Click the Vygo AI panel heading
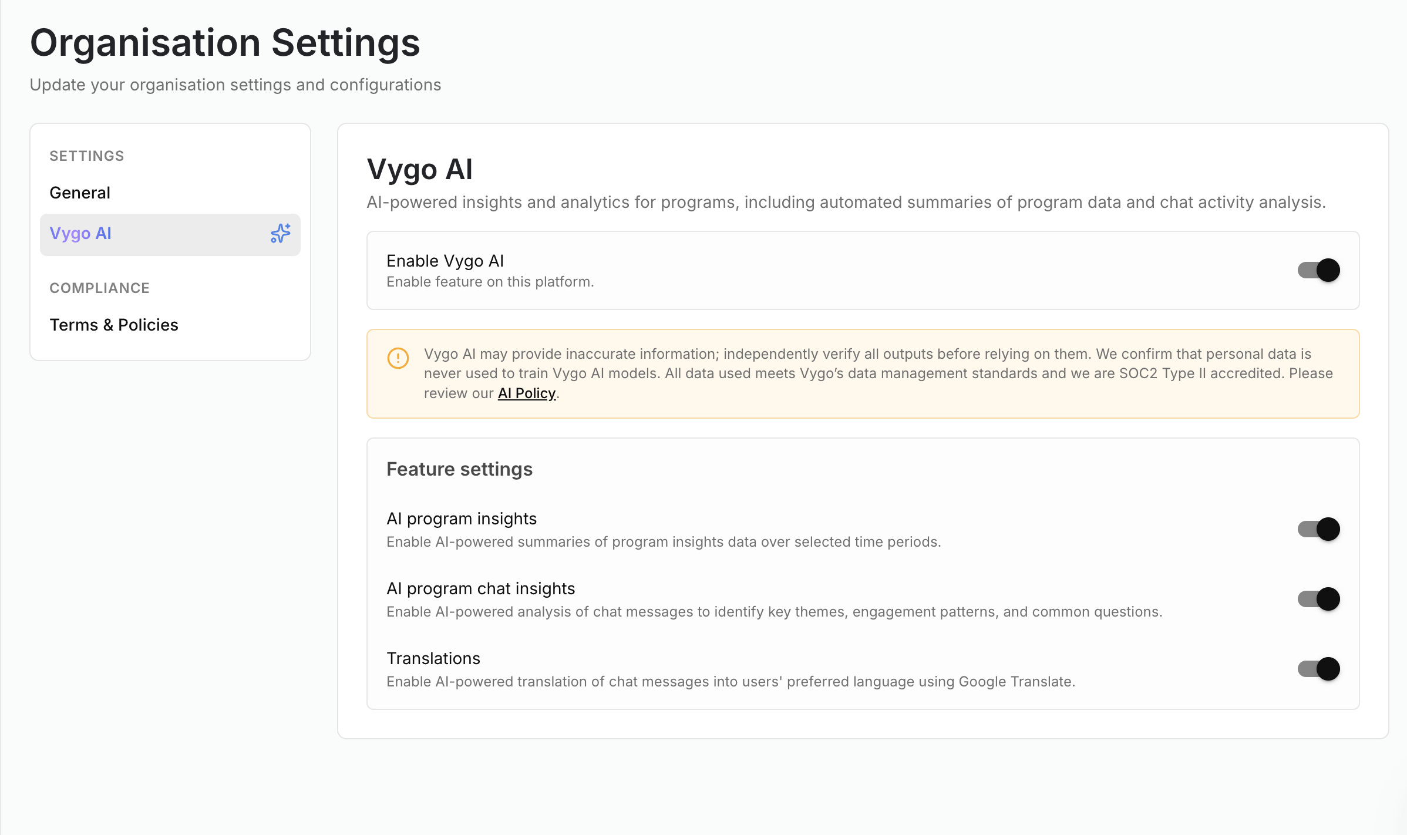 pyautogui.click(x=419, y=170)
